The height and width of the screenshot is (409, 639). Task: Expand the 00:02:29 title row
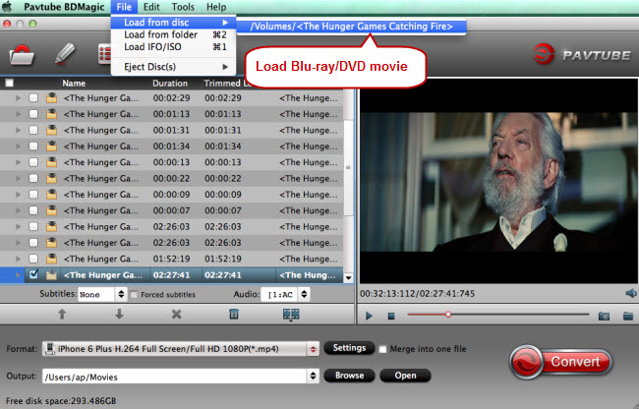point(18,98)
